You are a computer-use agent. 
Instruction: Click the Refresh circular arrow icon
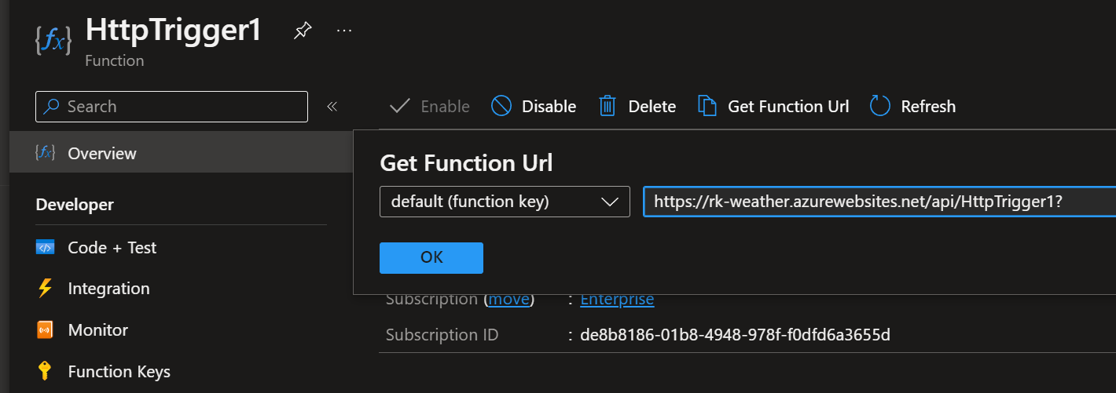coord(880,106)
